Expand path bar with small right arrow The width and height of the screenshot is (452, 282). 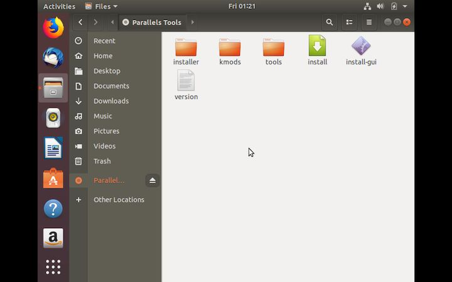(193, 22)
